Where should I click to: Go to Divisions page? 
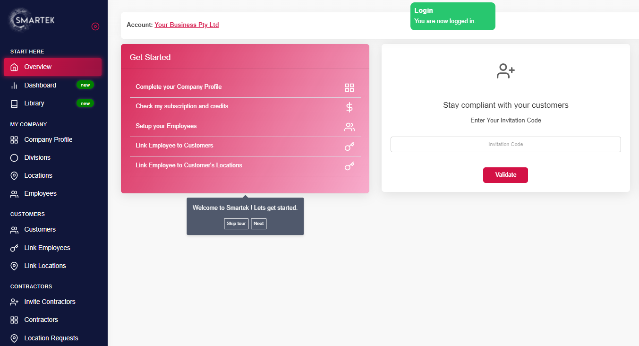coord(37,157)
